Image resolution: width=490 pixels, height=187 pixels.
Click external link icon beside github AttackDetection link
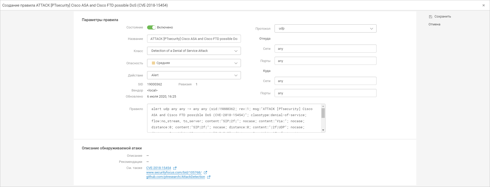click(x=209, y=177)
